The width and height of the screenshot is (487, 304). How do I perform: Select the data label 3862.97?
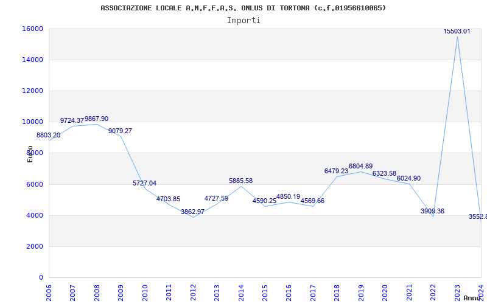tap(192, 212)
